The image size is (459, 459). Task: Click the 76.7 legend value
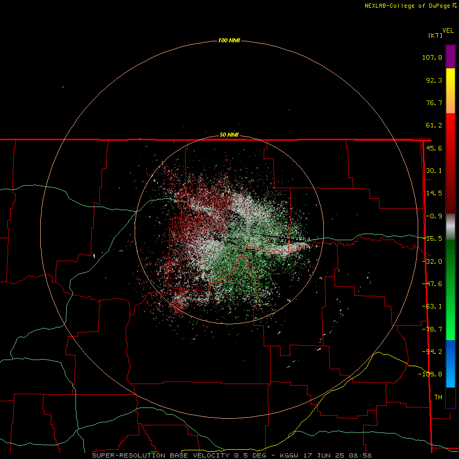(x=434, y=103)
